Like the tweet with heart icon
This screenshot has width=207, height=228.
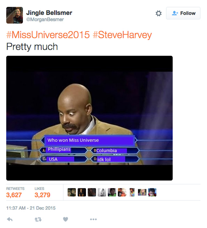[x=65, y=219]
